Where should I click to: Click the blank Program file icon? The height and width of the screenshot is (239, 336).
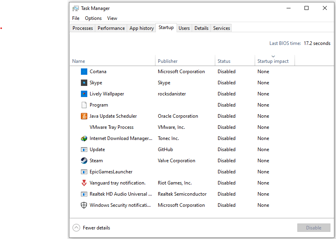(84, 105)
